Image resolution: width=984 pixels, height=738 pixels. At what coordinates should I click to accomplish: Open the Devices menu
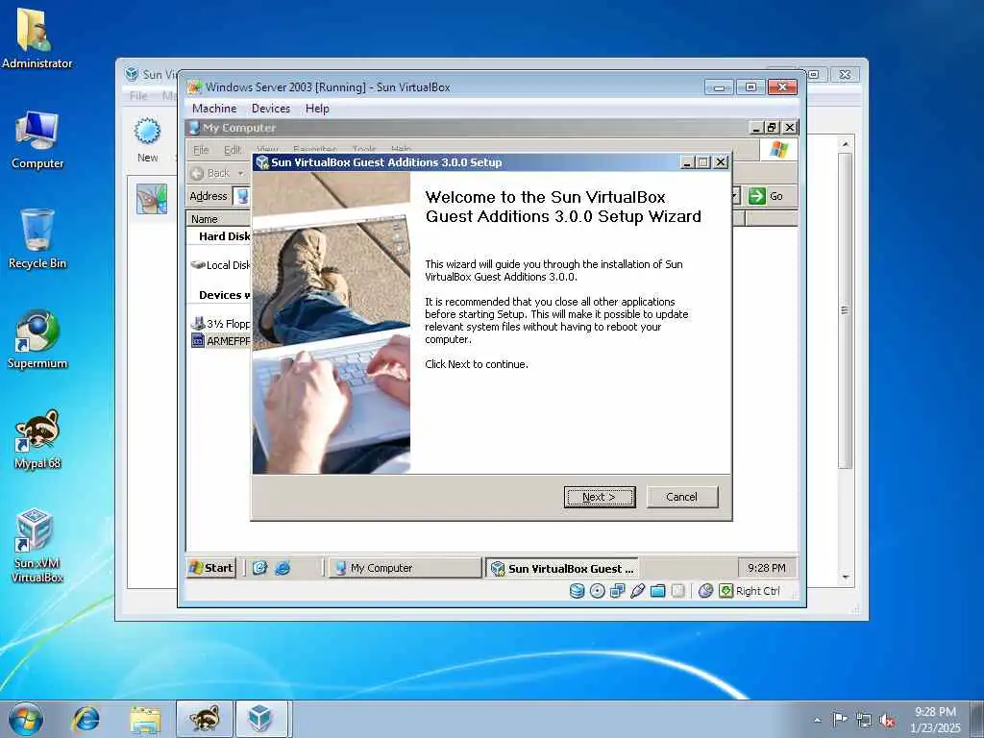tap(270, 109)
